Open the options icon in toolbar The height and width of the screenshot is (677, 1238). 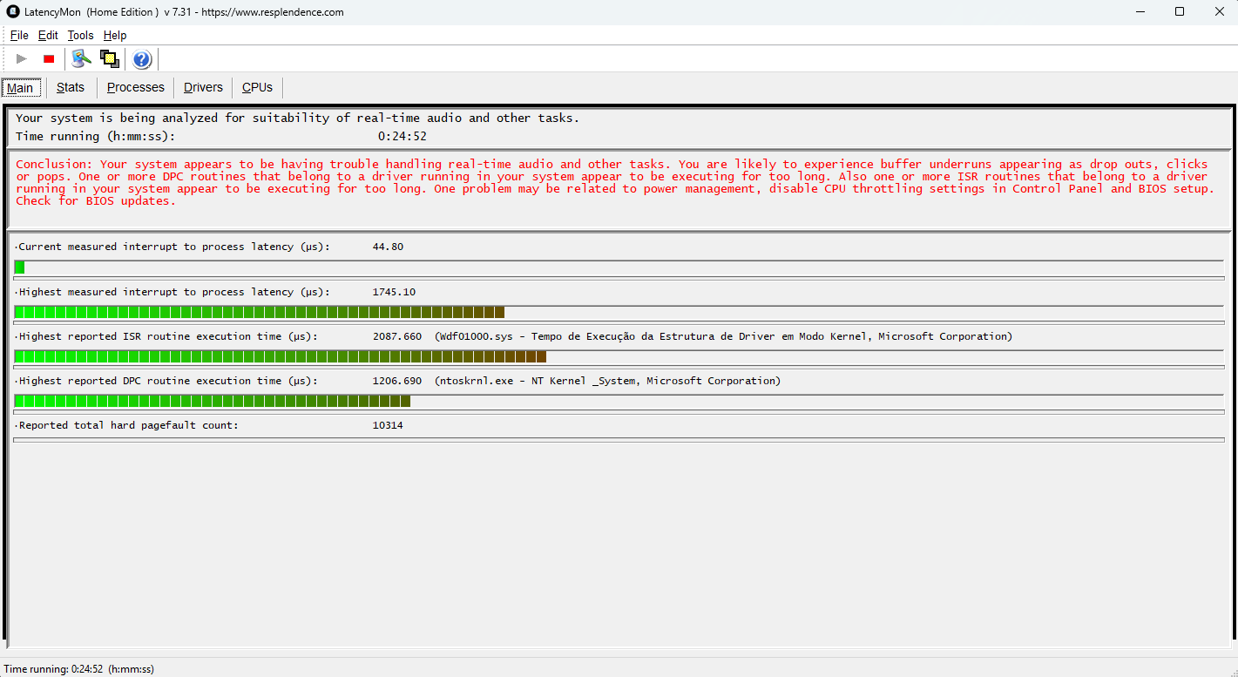coord(81,59)
